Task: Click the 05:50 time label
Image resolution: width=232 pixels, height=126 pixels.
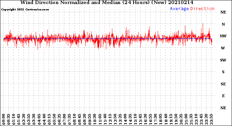Action: point(54,119)
